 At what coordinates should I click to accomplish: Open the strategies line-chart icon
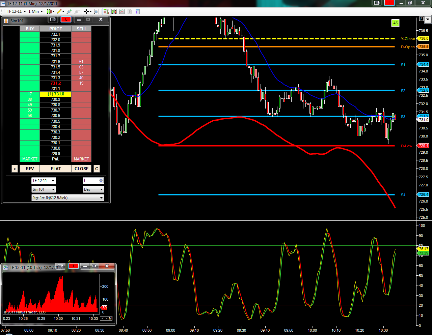tap(122, 11)
